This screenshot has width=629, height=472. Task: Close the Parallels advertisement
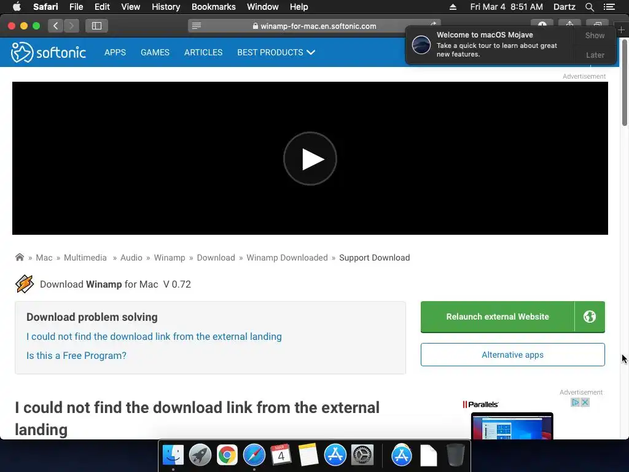(x=585, y=402)
